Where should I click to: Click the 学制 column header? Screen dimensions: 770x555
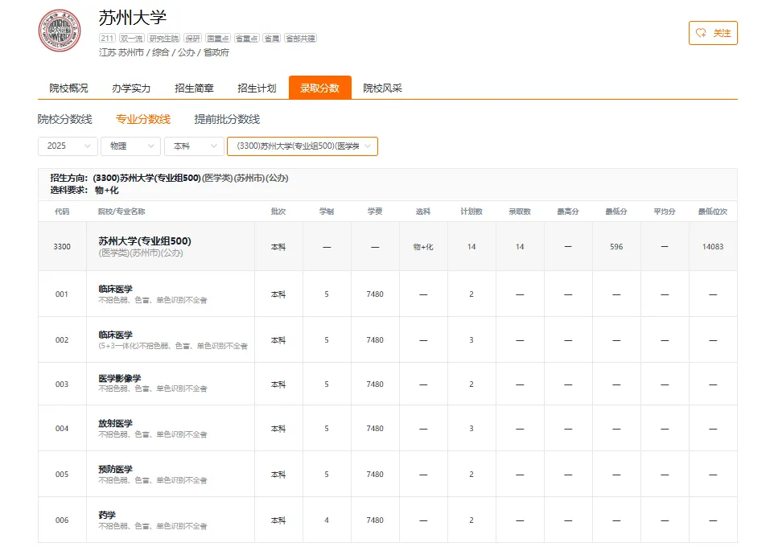click(x=327, y=212)
